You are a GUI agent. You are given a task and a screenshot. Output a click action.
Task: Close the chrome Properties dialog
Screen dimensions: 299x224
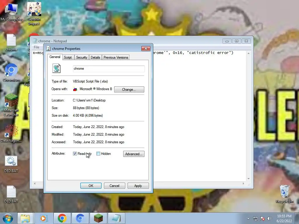(x=146, y=49)
